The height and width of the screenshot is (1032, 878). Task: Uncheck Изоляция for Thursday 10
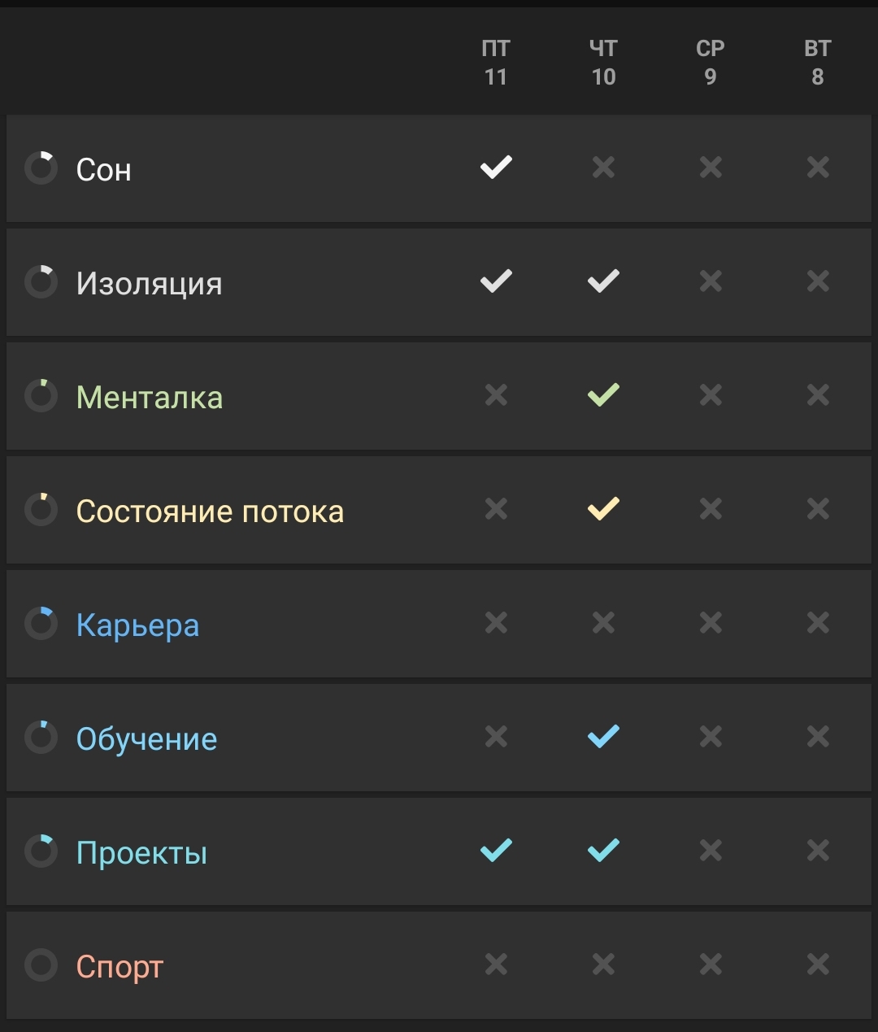coord(603,281)
